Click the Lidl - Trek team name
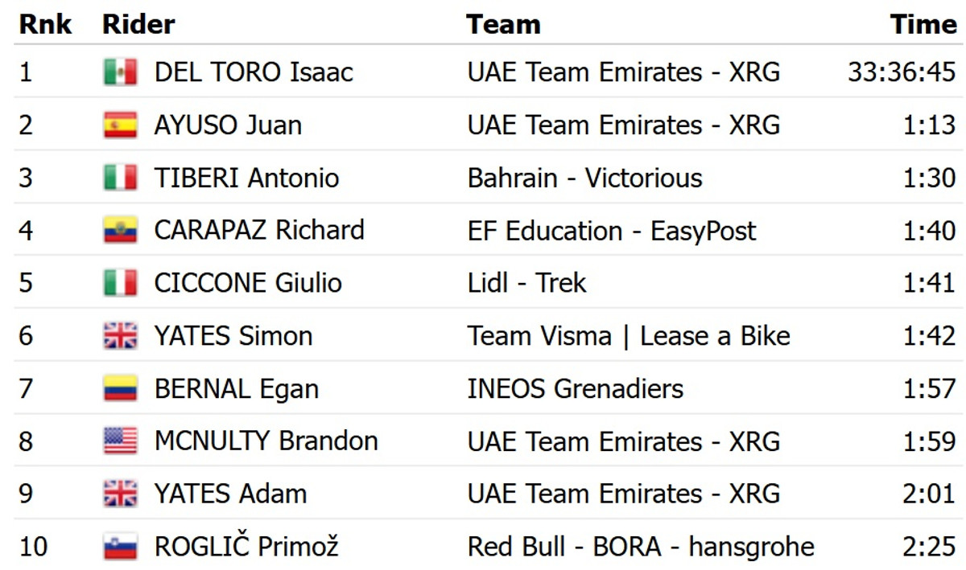The width and height of the screenshot is (966, 570). pyautogui.click(x=526, y=283)
